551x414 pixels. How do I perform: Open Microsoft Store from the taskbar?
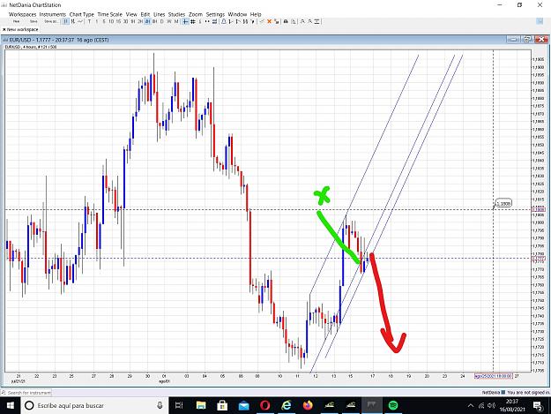[x=222, y=405]
